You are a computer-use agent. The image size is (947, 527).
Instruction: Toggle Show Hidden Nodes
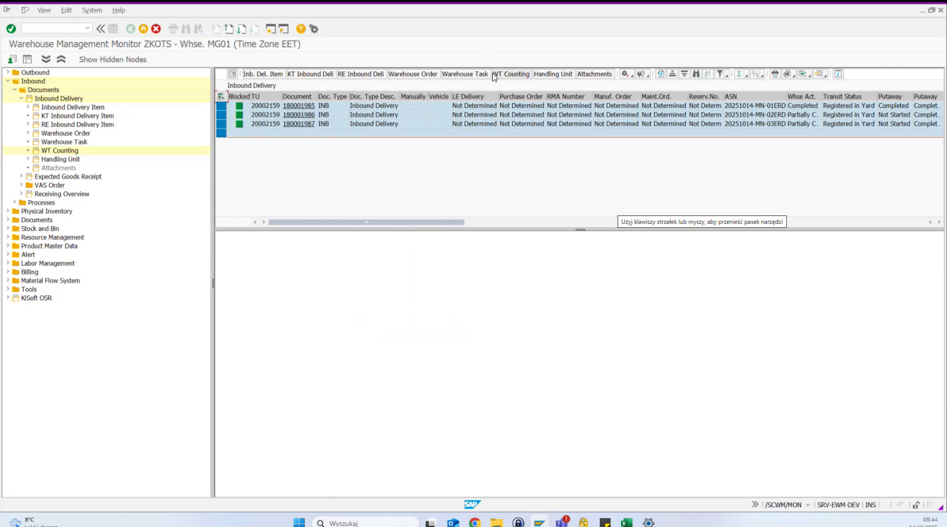[112, 59]
